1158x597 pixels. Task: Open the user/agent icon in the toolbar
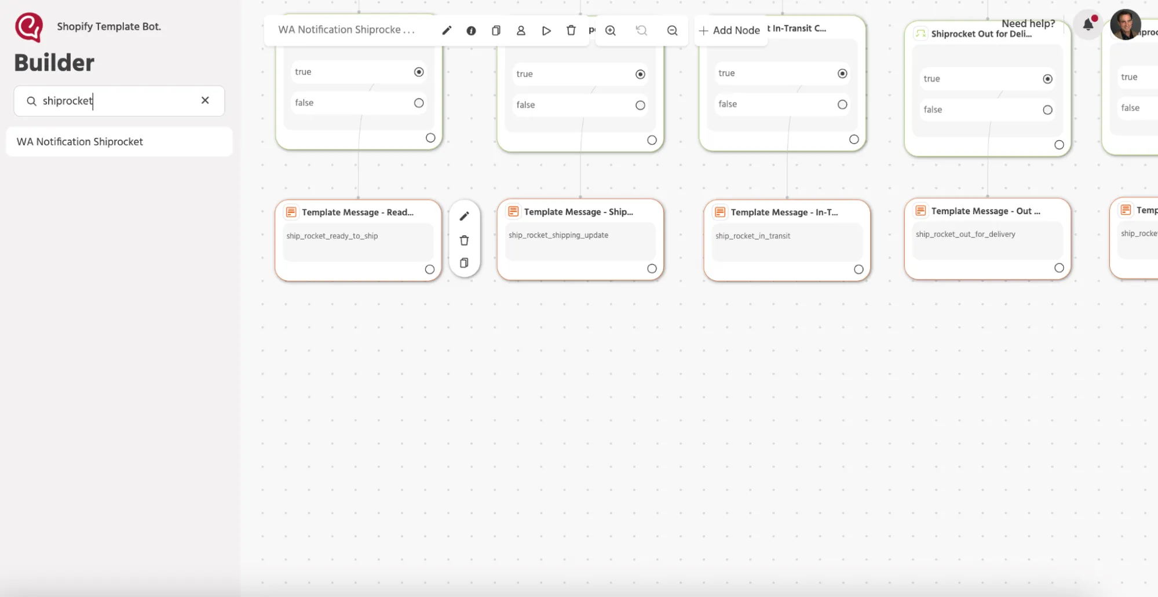pyautogui.click(x=521, y=30)
